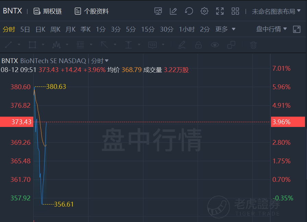
Task: Select the trend line drawing tool
Action: coord(9,45)
